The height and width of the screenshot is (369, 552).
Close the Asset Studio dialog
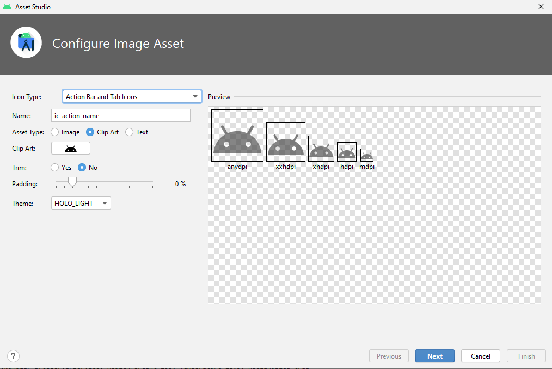pyautogui.click(x=541, y=7)
